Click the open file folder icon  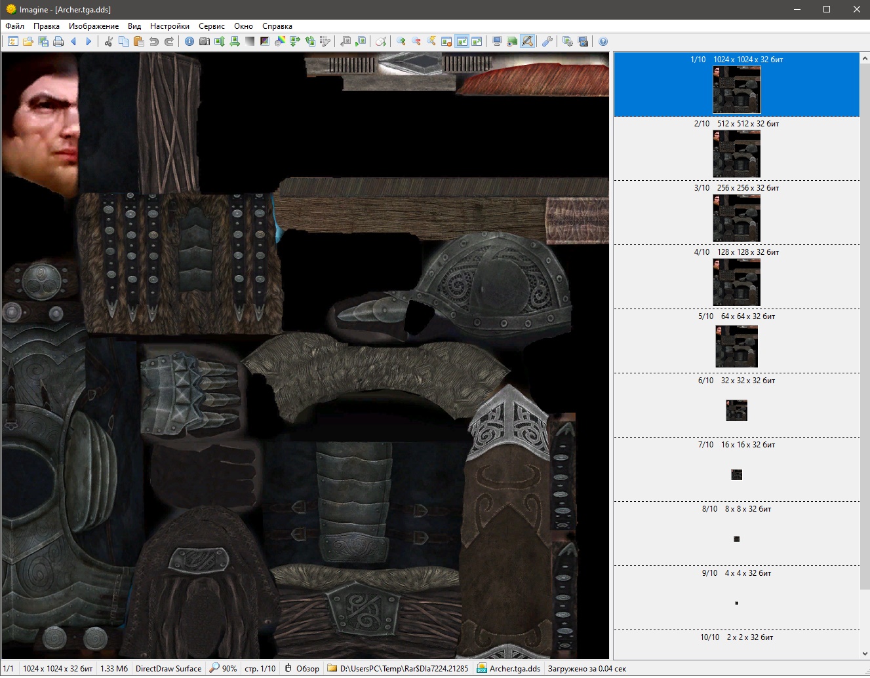28,41
